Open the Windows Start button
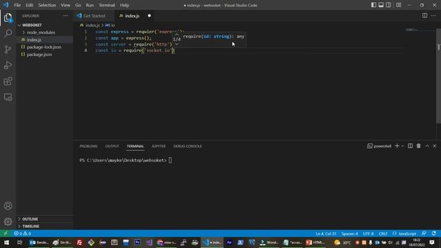Viewport: 441px width, 248px height. (x=6, y=242)
